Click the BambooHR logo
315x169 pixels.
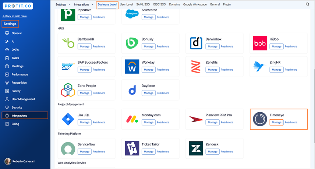click(x=68, y=43)
